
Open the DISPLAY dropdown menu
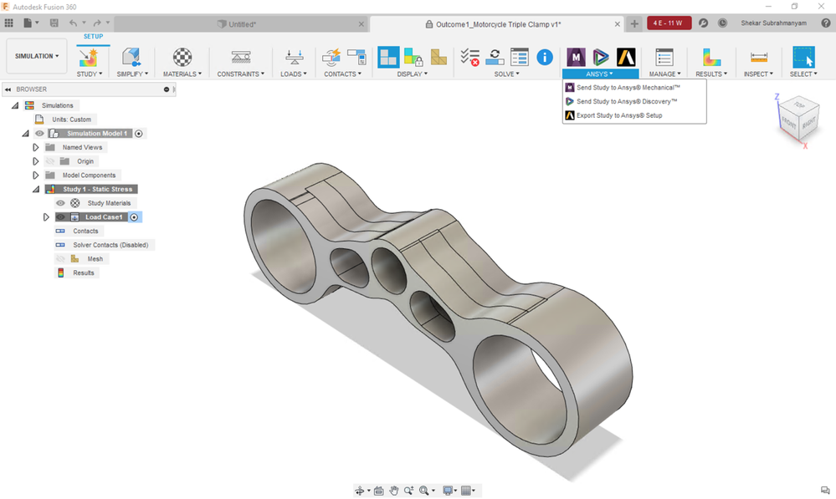(412, 74)
